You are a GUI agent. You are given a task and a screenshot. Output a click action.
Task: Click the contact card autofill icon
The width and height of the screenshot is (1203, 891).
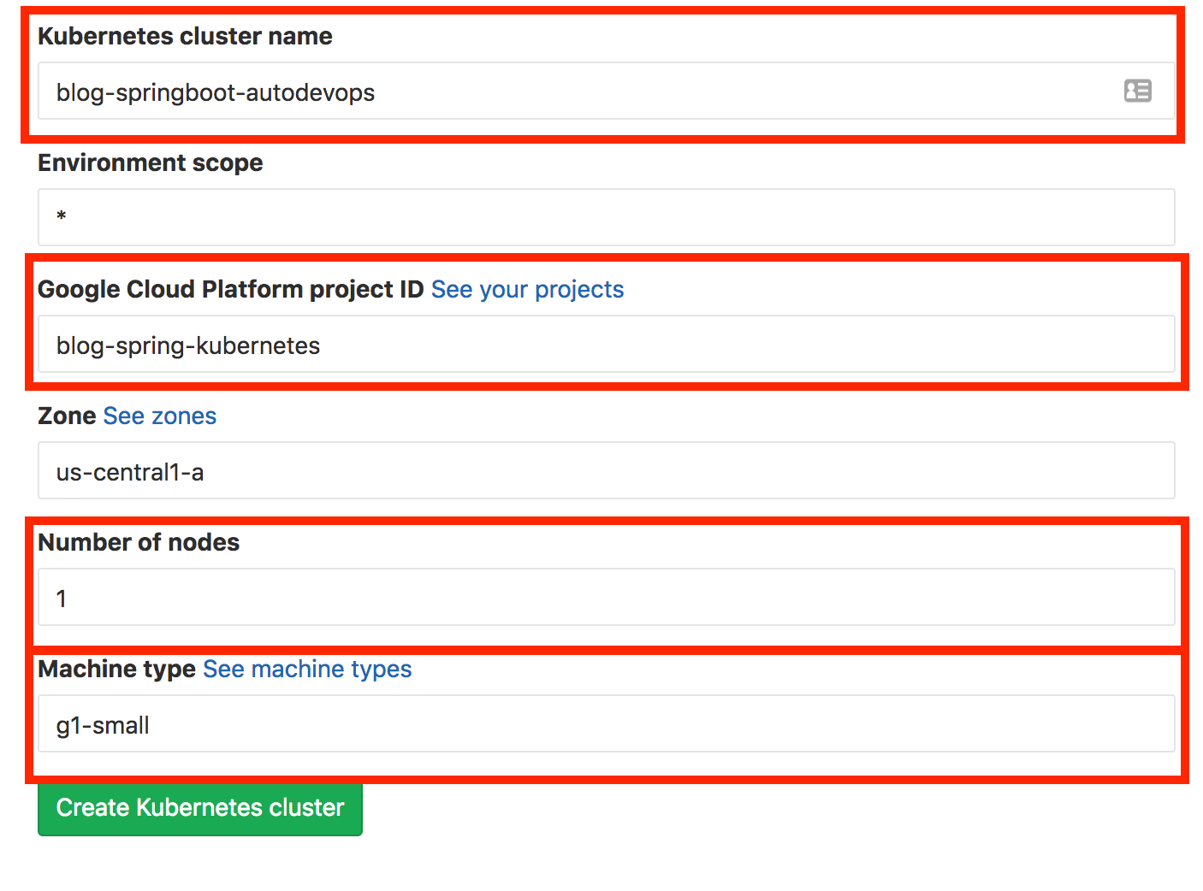click(x=1137, y=91)
